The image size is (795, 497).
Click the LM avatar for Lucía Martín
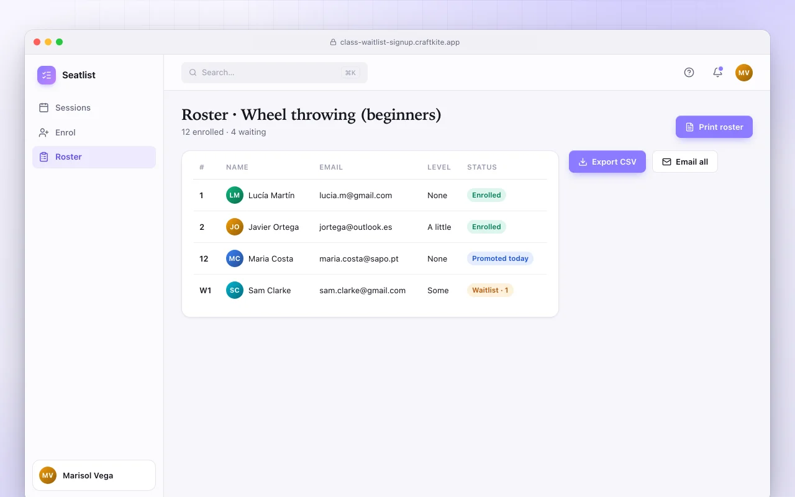click(235, 195)
